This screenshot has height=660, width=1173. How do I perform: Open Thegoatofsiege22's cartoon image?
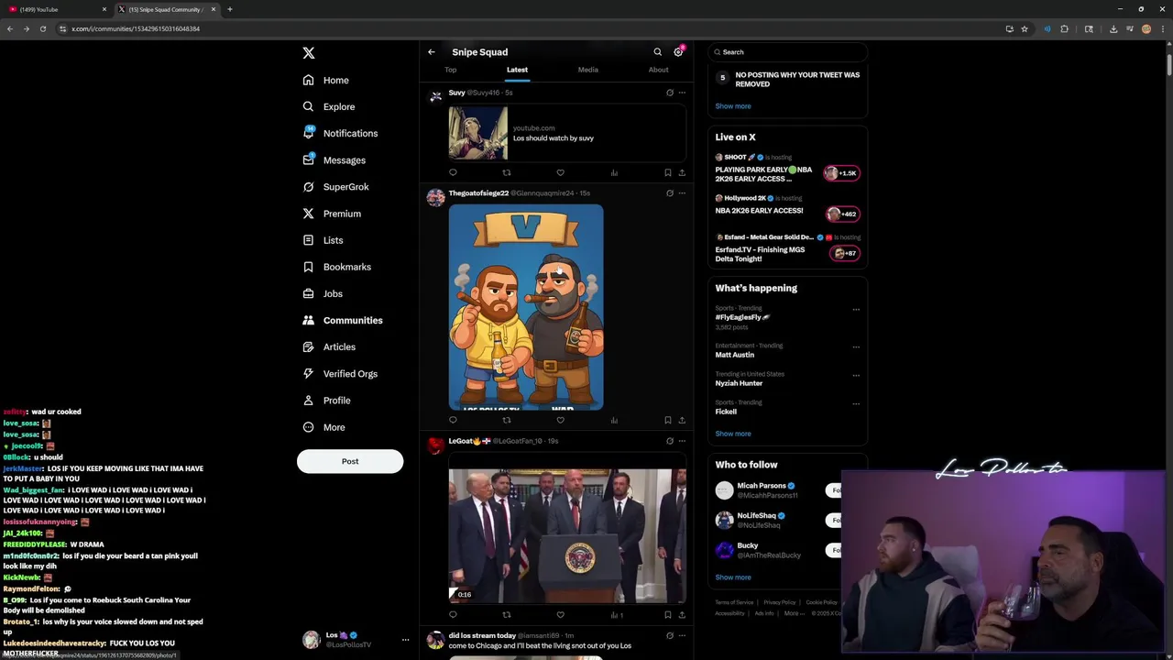click(x=526, y=307)
